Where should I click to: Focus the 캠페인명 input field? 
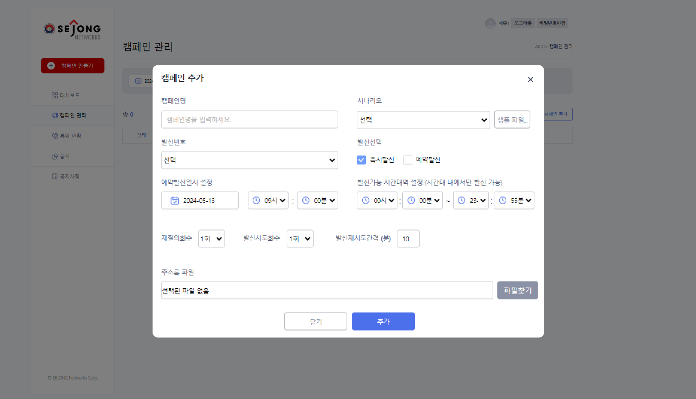click(249, 119)
